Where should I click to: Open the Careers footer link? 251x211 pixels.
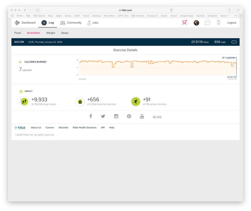pos(50,127)
